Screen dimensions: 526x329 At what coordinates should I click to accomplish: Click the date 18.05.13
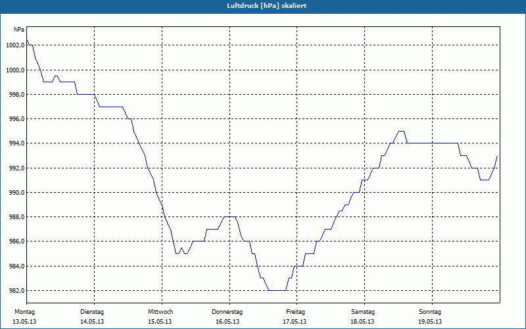(362, 322)
